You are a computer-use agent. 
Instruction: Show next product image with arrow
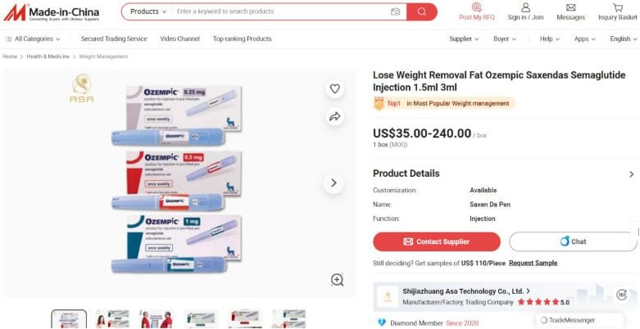334,183
